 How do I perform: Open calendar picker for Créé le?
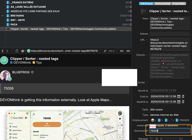click(x=179, y=96)
